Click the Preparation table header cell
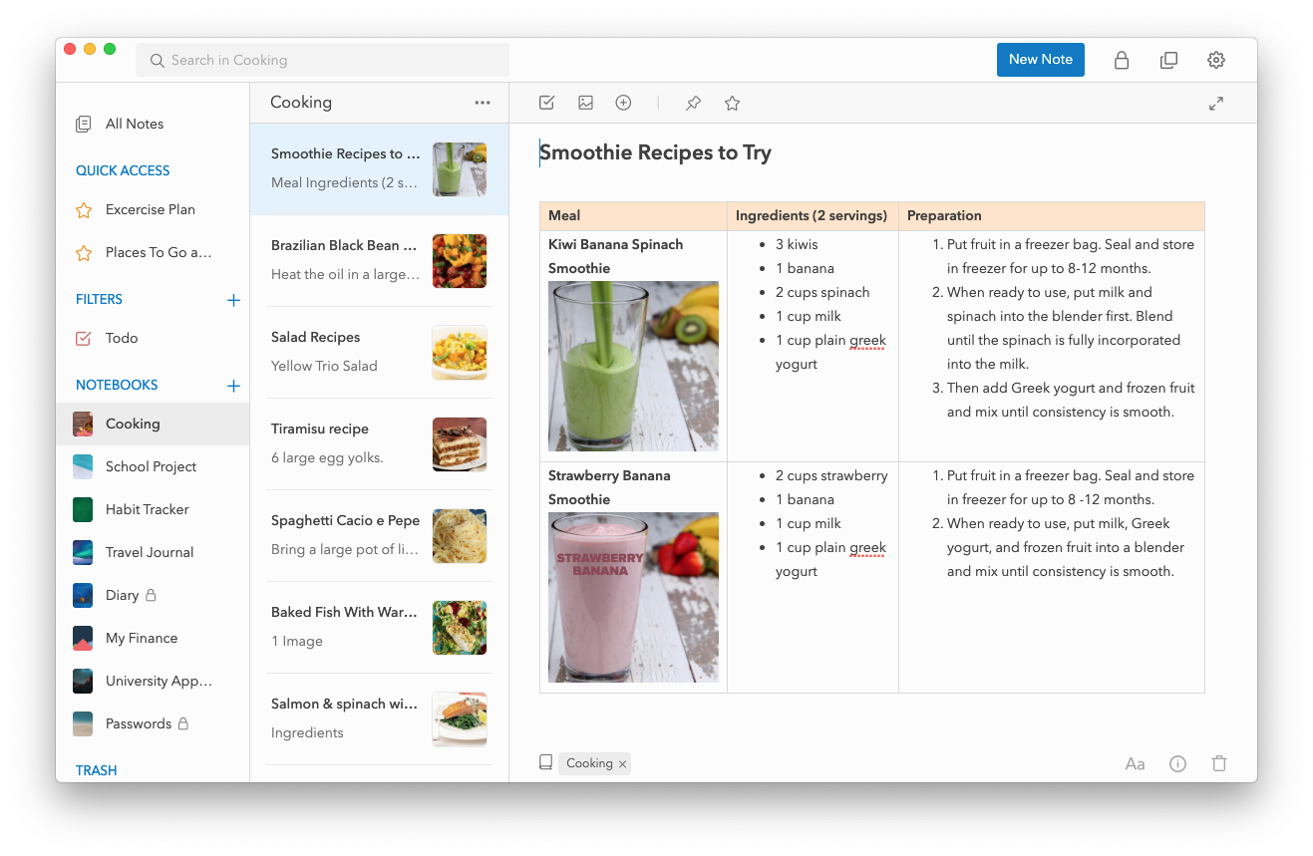Screen dimensions: 1313x856 tap(1052, 215)
